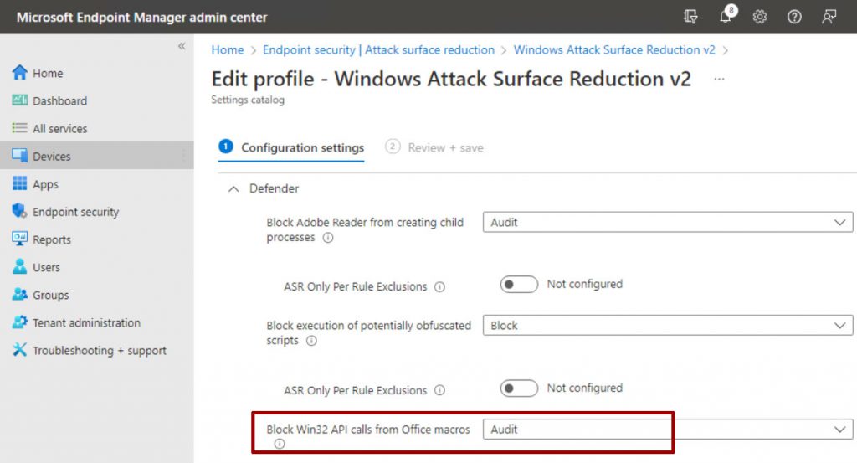Click the Endpoint security shield icon
The width and height of the screenshot is (857, 463).
20,211
